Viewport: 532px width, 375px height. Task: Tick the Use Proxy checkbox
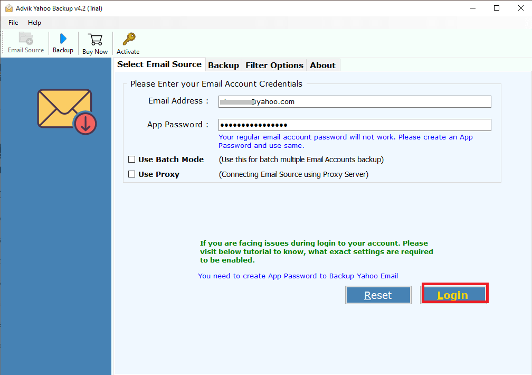[131, 174]
